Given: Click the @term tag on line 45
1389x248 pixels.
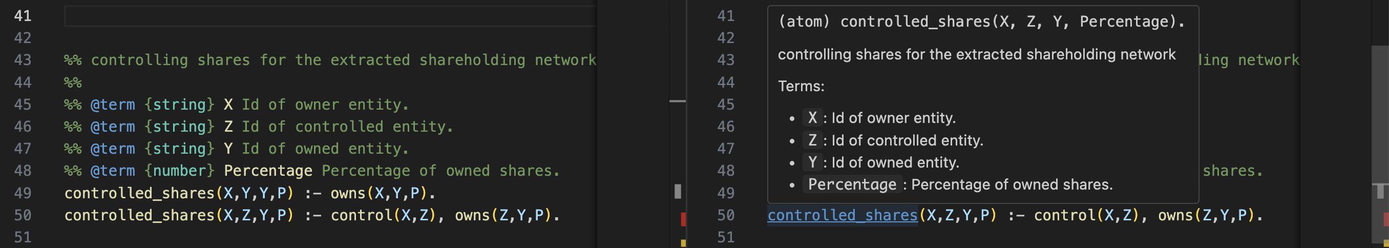Looking at the screenshot, I should 113,105.
